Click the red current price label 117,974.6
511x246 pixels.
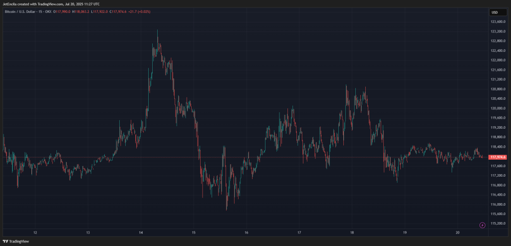tap(498, 157)
